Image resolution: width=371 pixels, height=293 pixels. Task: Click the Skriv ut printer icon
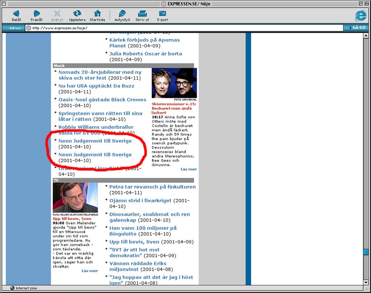[x=142, y=14]
